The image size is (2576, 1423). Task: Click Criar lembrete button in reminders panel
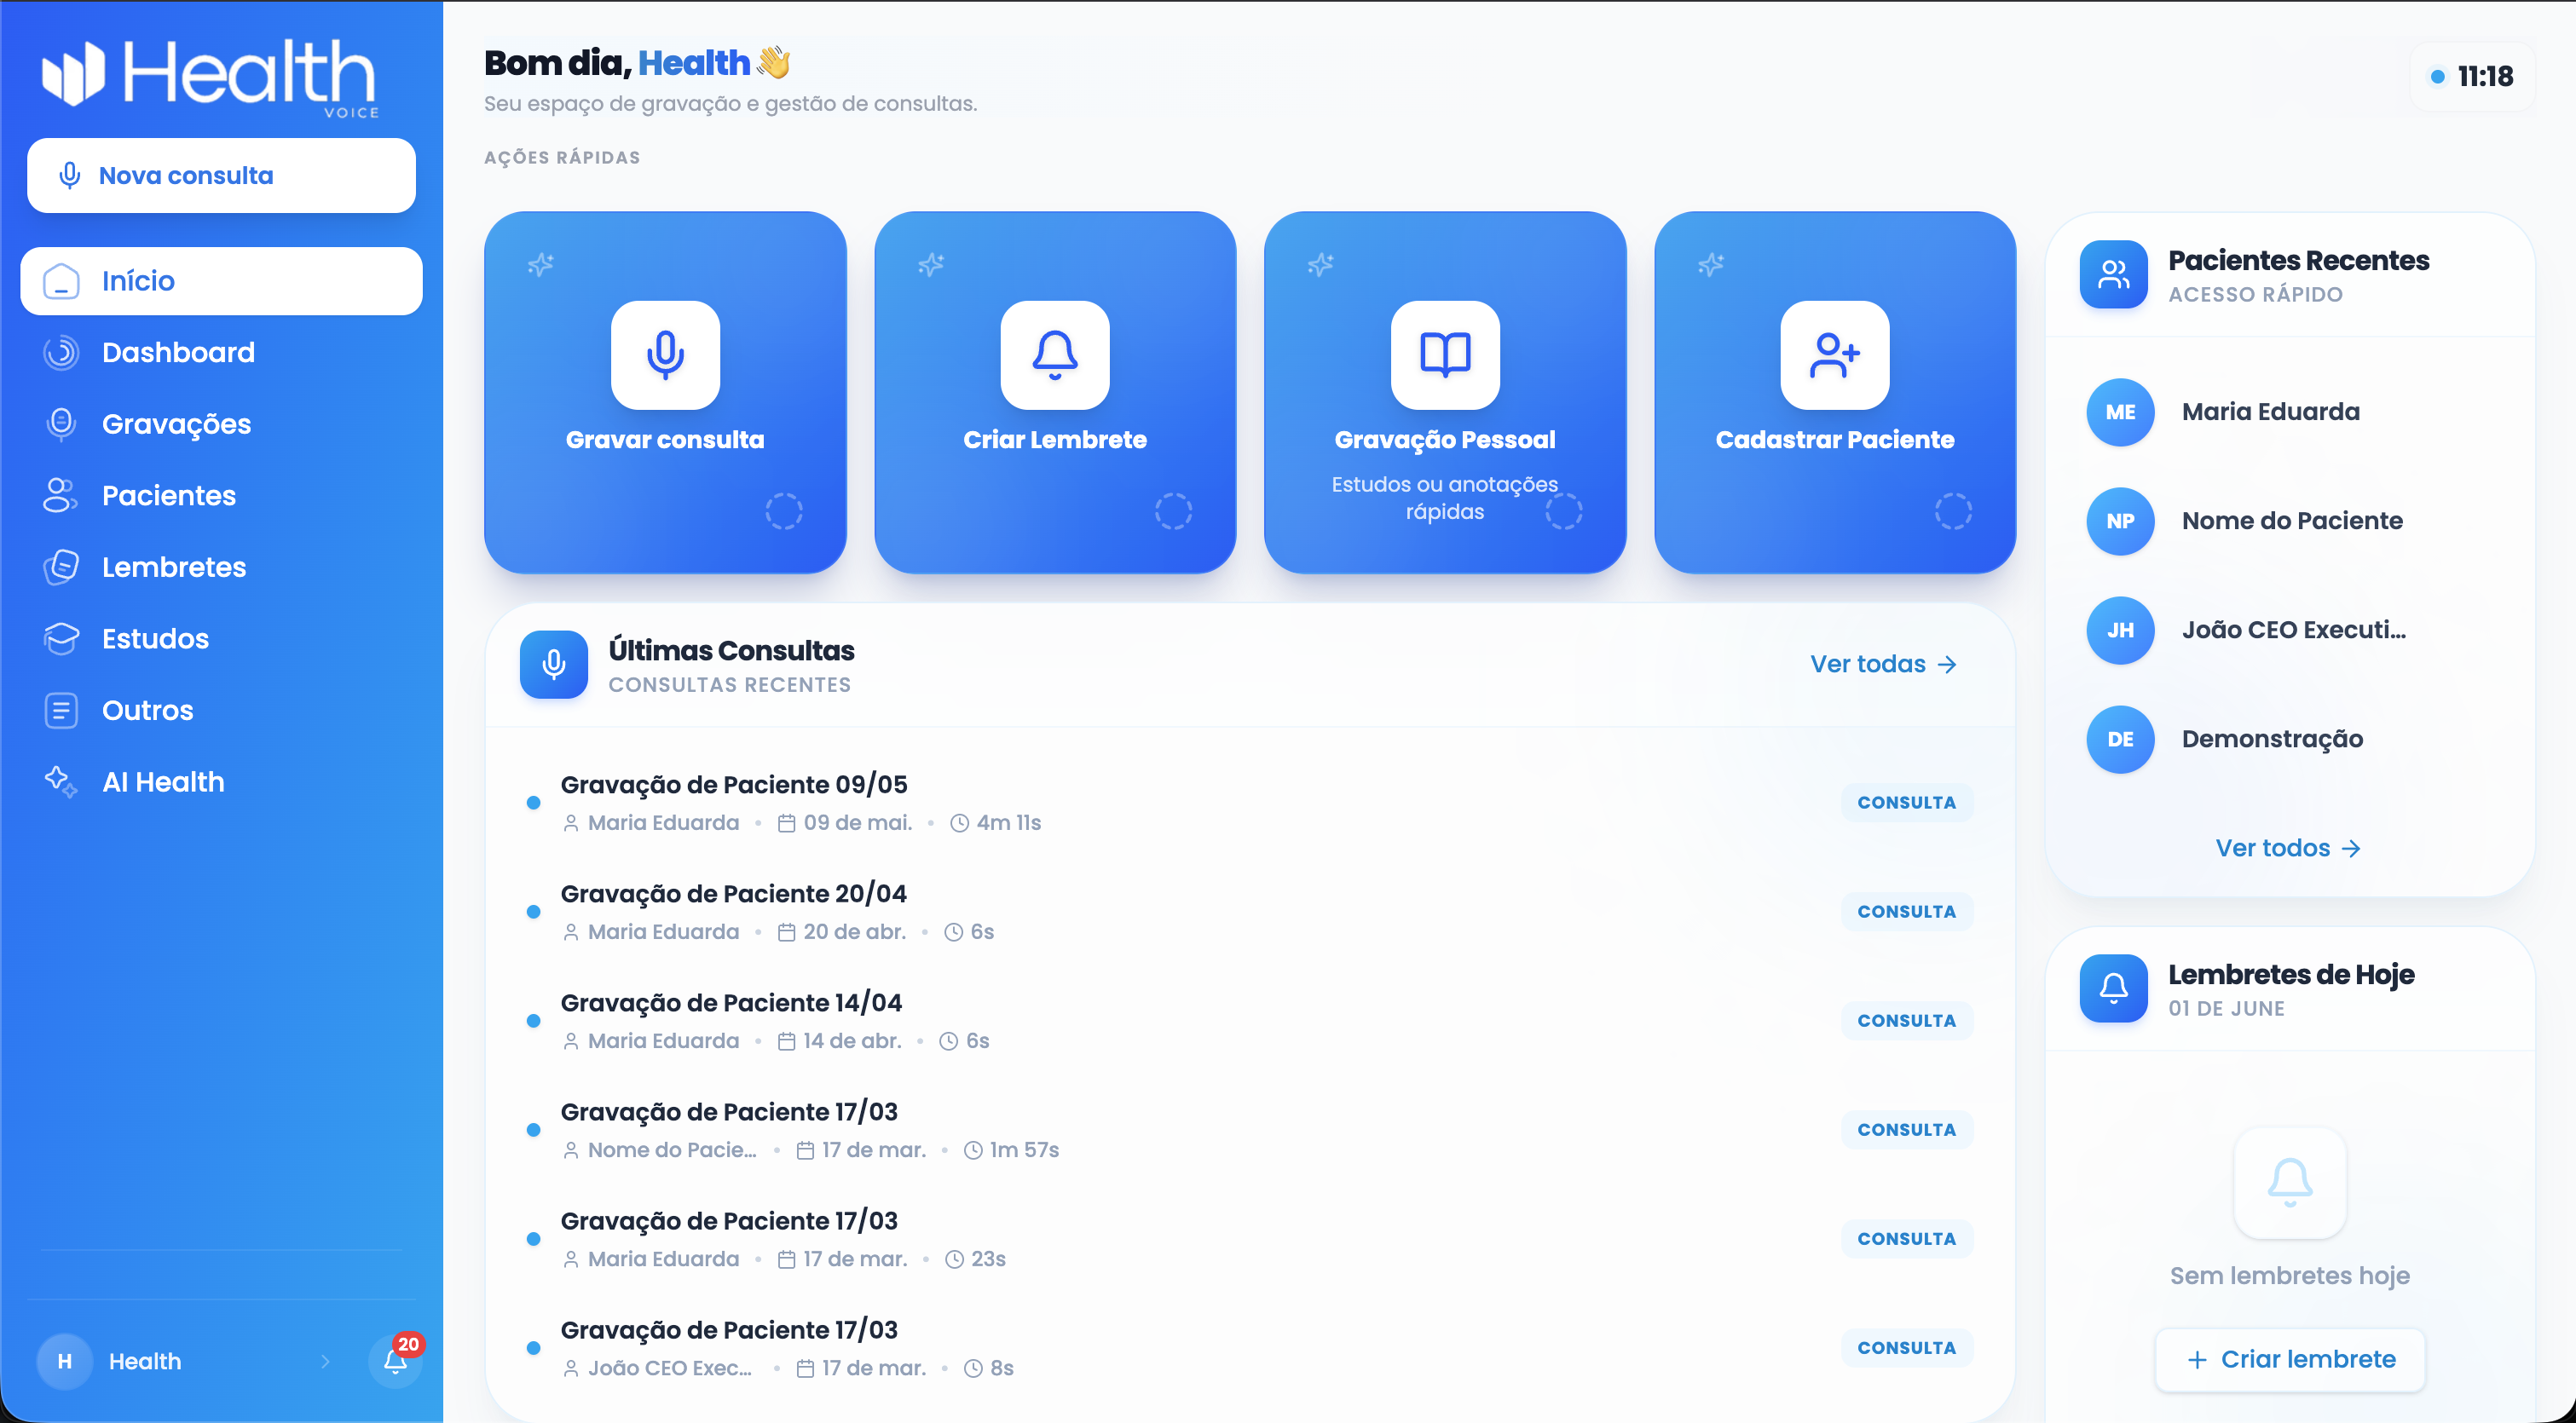pos(2290,1360)
